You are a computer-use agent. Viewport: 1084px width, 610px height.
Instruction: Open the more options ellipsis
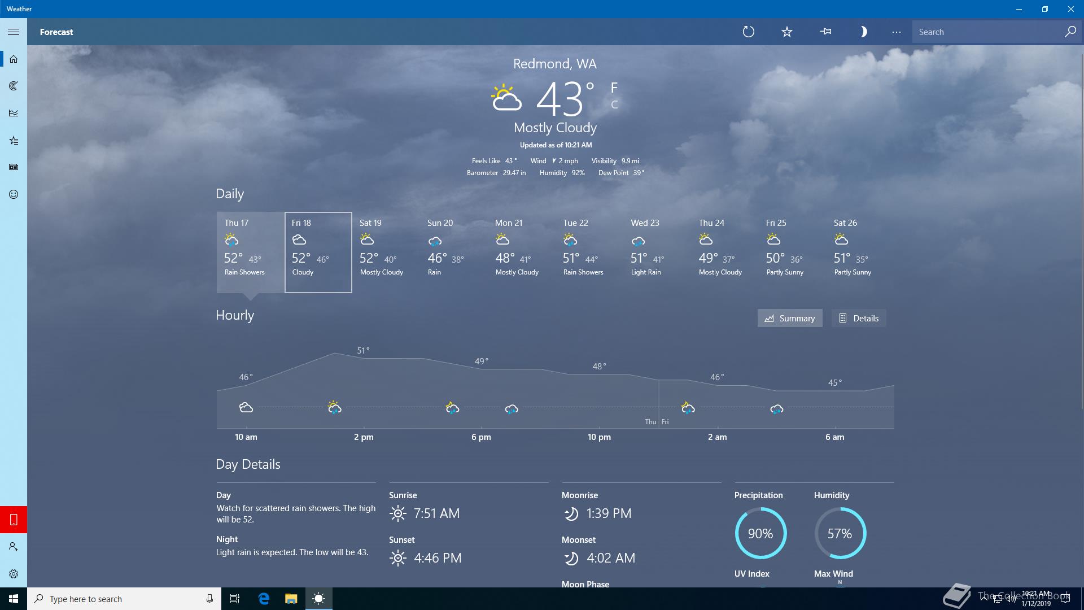click(x=897, y=32)
